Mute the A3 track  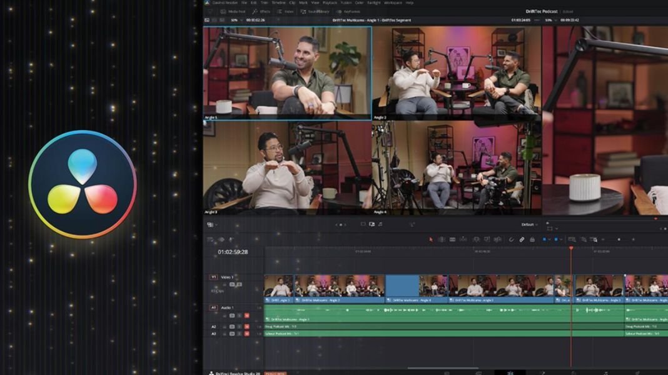[246, 334]
